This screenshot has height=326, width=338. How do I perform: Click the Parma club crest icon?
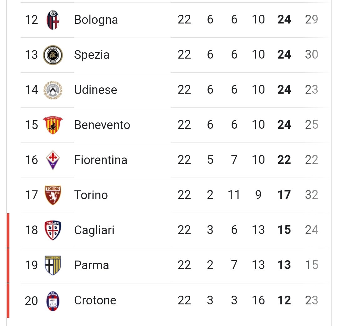pos(53,265)
